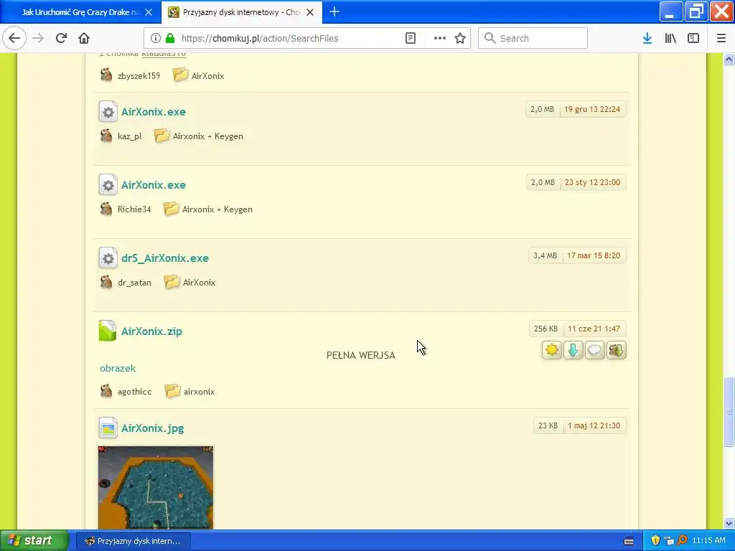Screen dimensions: 735x551
Task: Show site information icon in address bar
Action: 156,39
